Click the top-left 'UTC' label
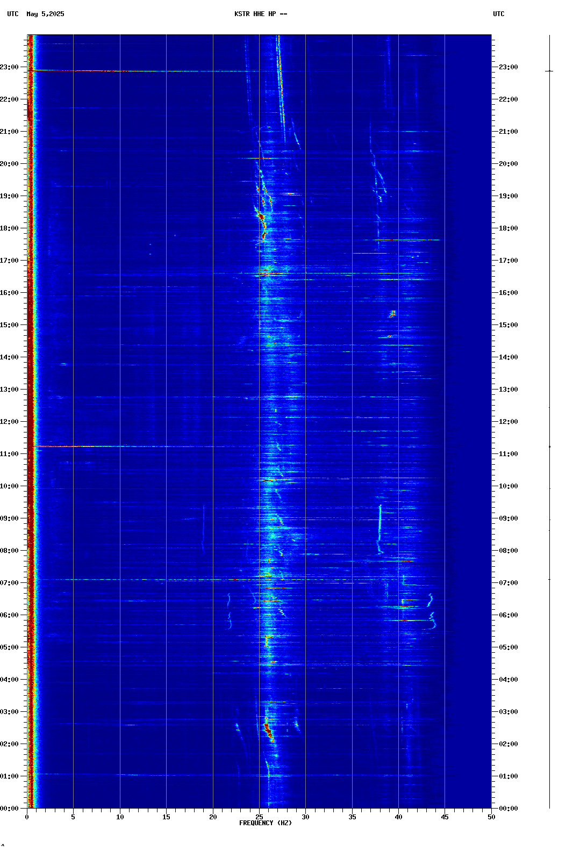The image size is (573, 851). tap(13, 14)
